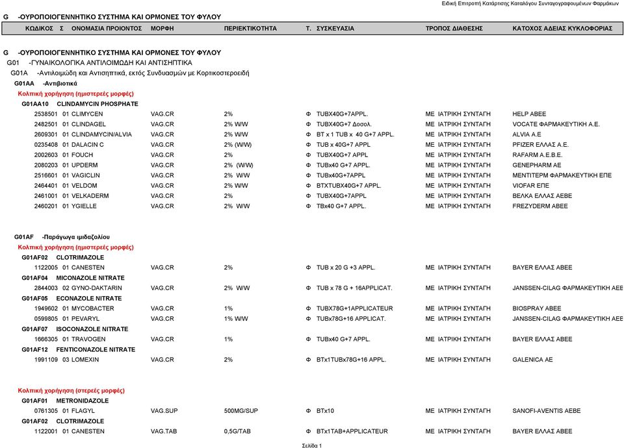Click the ΠΕΡΙΕΚΤΙΚΟΤΗΤΑ column header
The height and width of the screenshot is (448, 624).
coord(250,29)
